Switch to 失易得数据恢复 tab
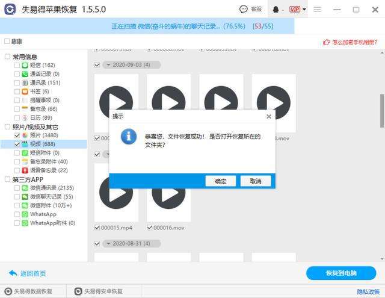Screen dimensions: 385x298 (x=33, y=291)
